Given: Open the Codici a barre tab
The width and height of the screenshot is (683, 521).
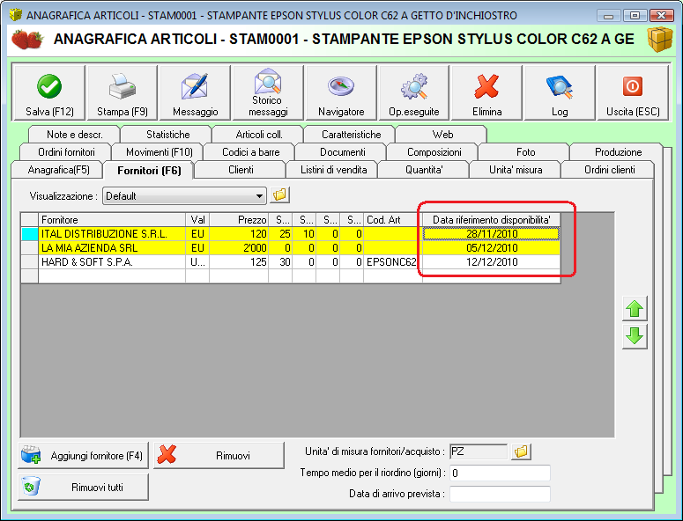Looking at the screenshot, I should pyautogui.click(x=250, y=151).
